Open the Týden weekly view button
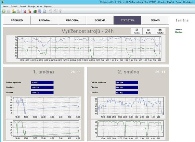 tap(137, 31)
